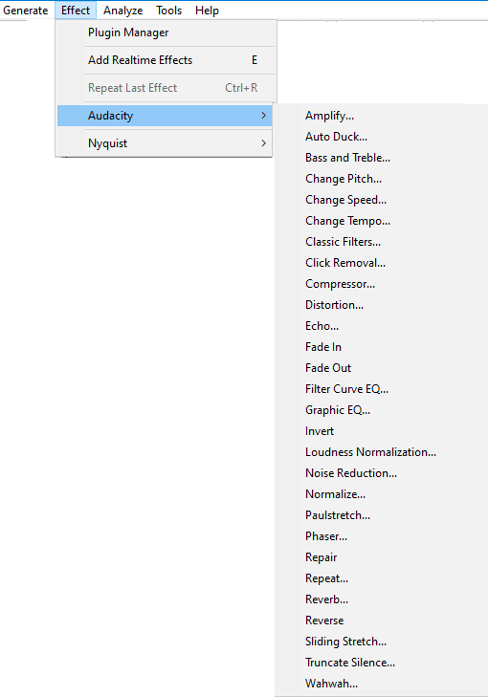
Task: Open Plugin Manager
Action: tap(166, 33)
